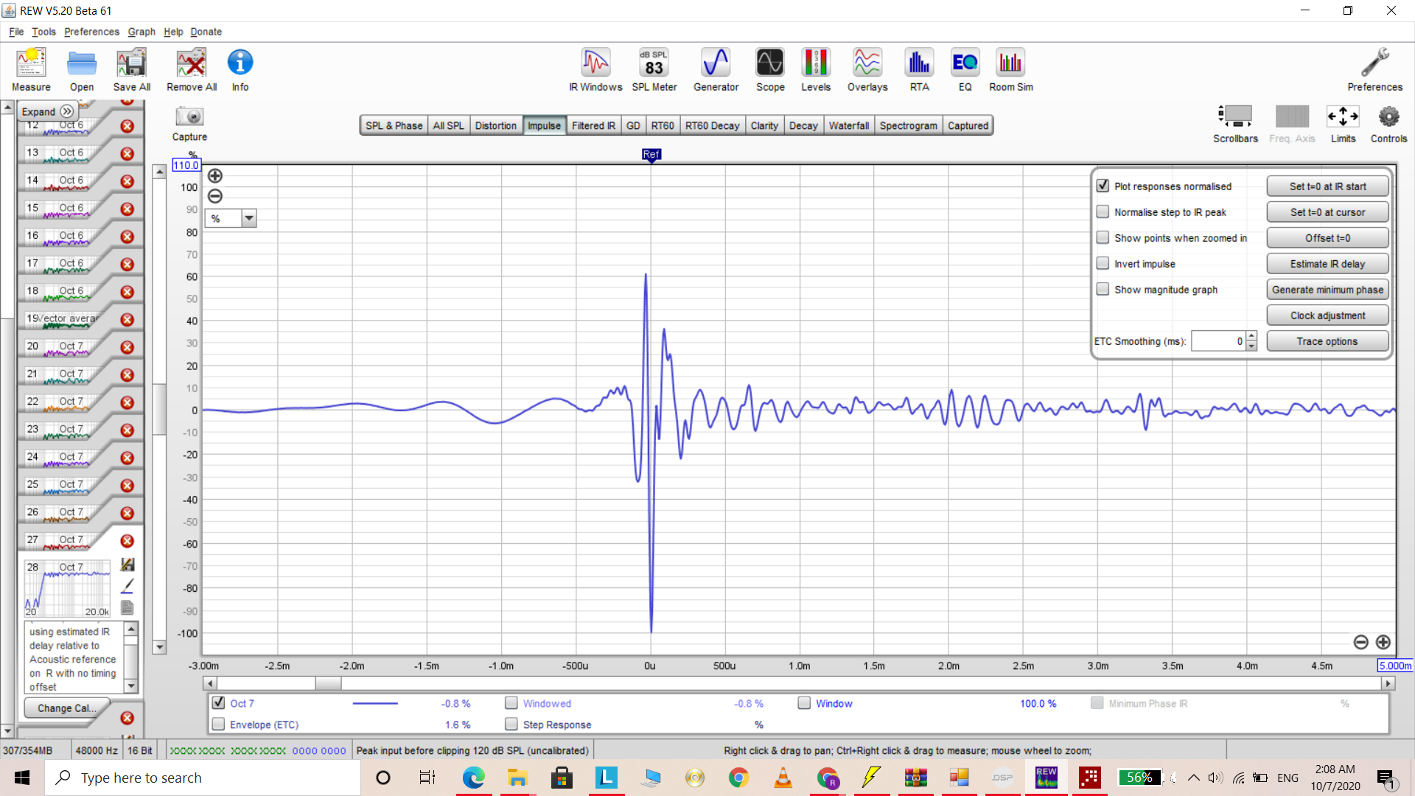Open graph Limits icon
1415x796 pixels.
coord(1343,123)
